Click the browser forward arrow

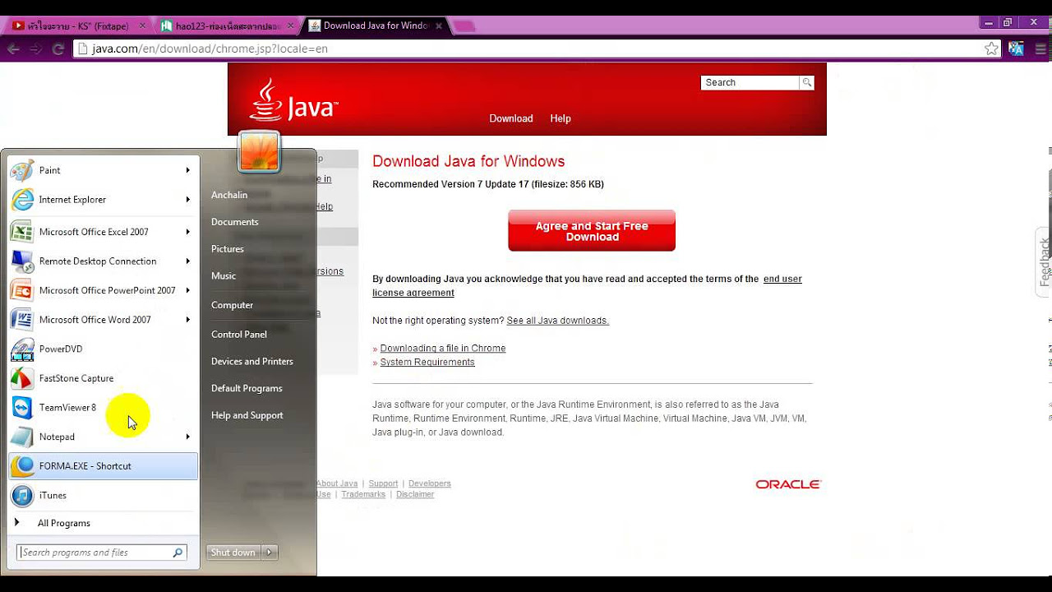tap(35, 49)
